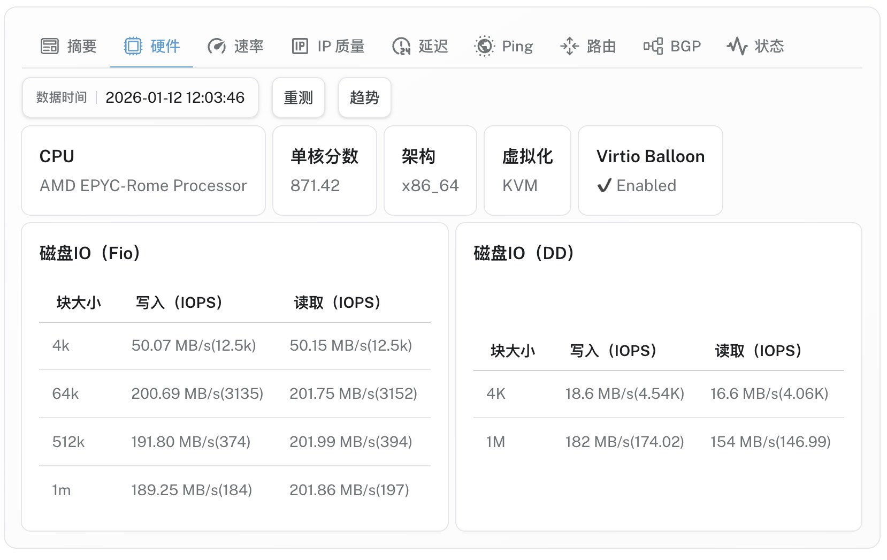Toggle the Virtio Balloon Enabled checkmark
The width and height of the screenshot is (887, 560).
[605, 186]
